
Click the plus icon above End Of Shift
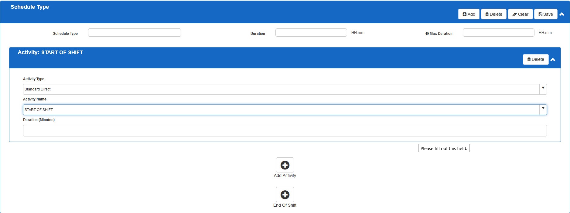tap(285, 195)
